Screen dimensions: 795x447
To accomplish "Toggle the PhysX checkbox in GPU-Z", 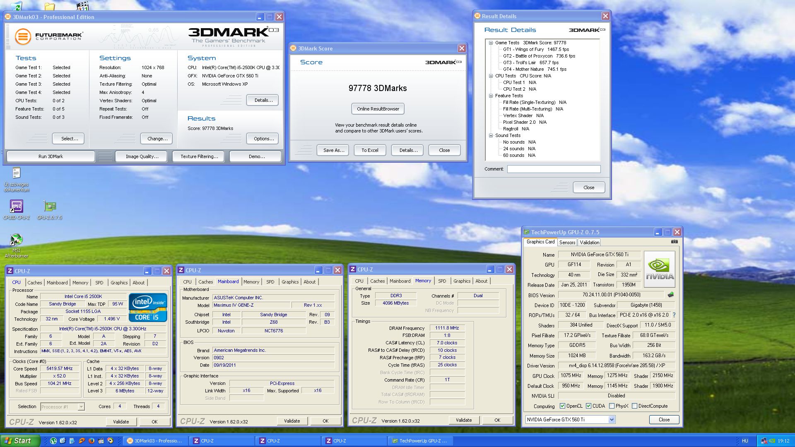I will point(612,406).
